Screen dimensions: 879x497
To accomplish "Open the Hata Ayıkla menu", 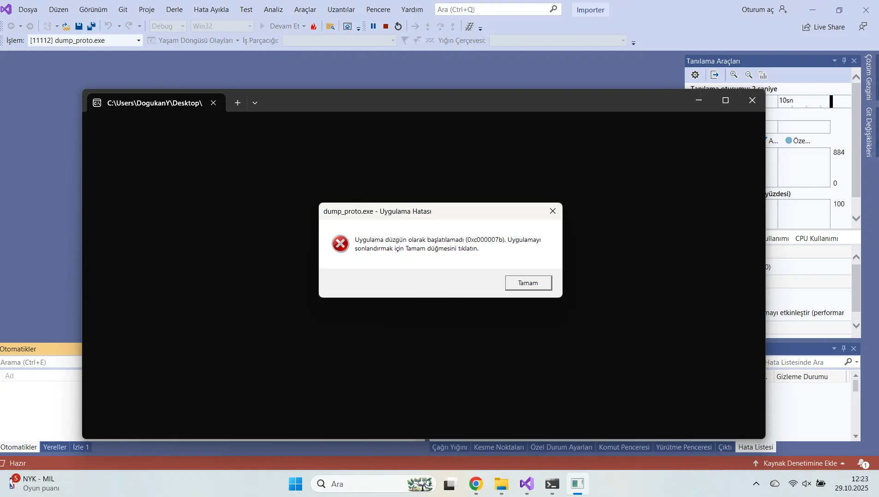I will click(211, 9).
